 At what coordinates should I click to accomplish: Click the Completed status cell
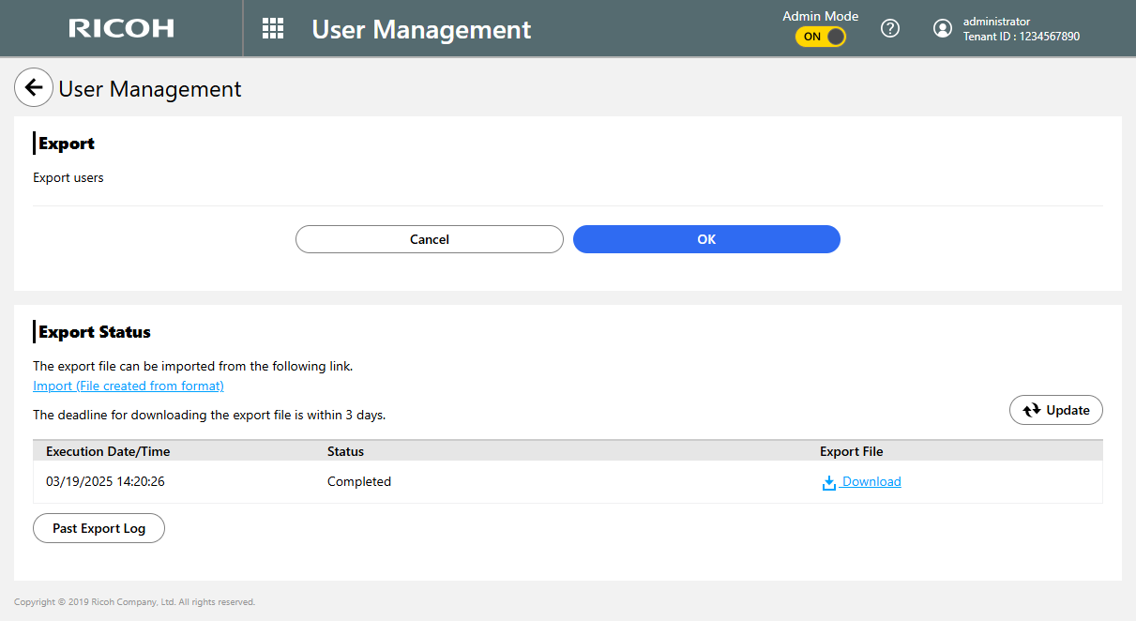click(359, 481)
